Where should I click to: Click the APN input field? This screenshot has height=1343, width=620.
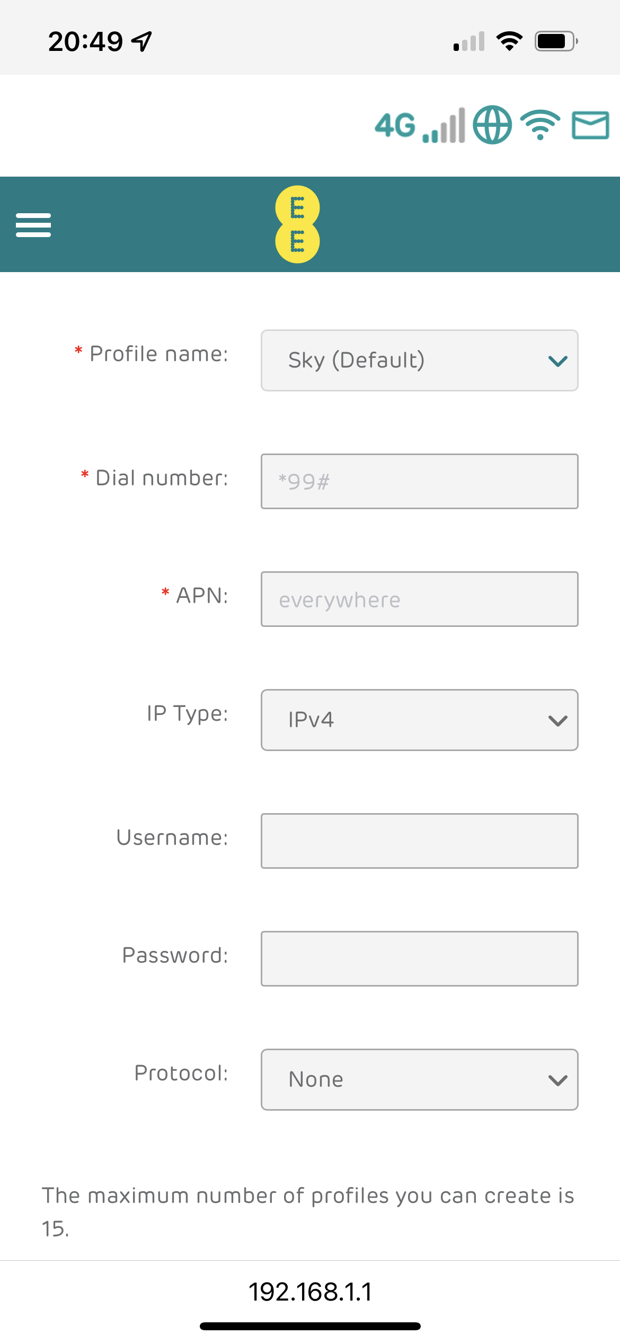pyautogui.click(x=419, y=599)
